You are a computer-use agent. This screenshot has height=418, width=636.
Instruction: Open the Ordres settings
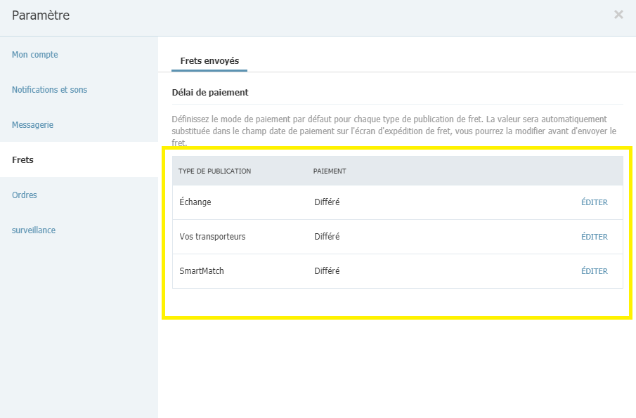point(25,195)
